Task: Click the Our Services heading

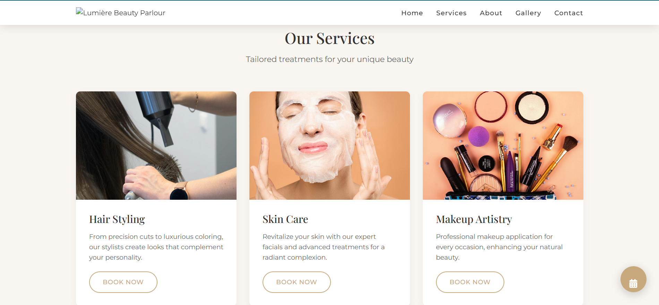Action: coord(329,38)
